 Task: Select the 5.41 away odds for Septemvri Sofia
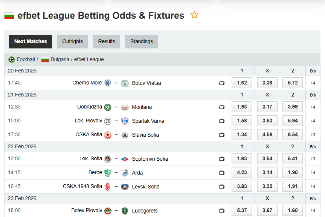coord(293,158)
